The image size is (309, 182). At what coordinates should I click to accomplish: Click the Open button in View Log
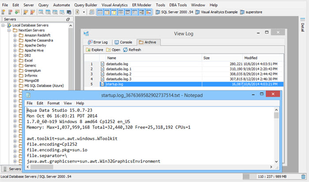click(113, 50)
